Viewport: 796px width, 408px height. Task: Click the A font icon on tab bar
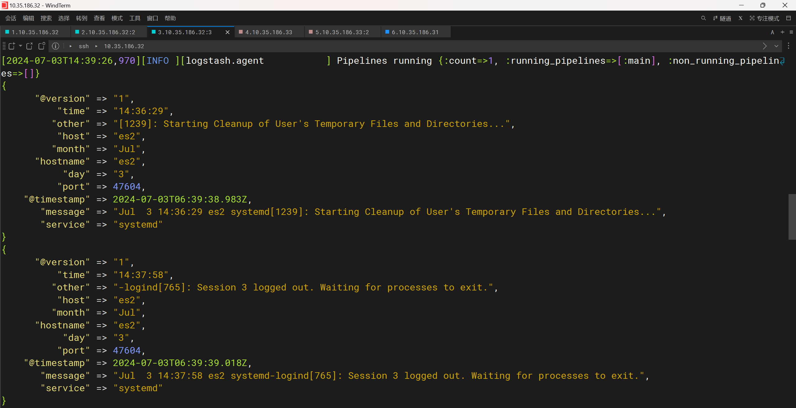(x=772, y=32)
